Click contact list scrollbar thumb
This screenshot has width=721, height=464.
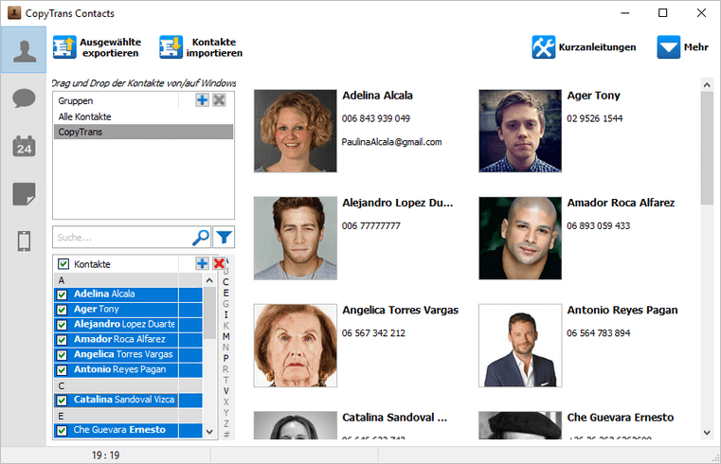(x=209, y=313)
